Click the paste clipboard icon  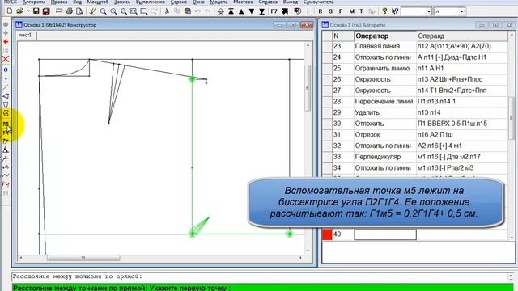(187, 11)
